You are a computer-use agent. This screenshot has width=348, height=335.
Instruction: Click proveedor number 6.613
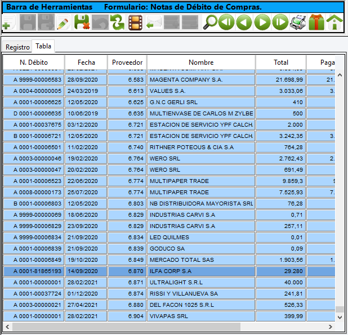coord(127,91)
